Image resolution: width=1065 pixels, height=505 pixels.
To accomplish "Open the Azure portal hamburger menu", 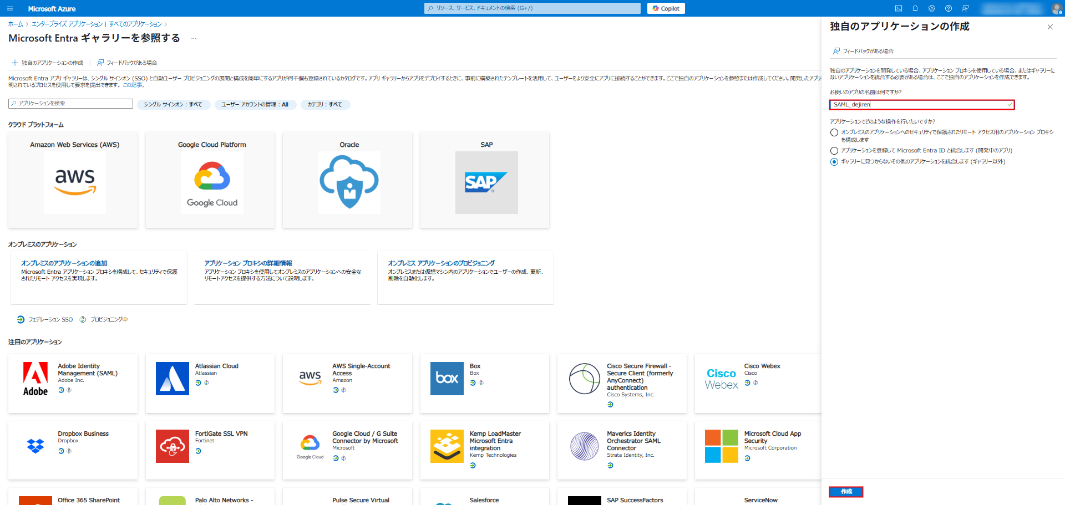I will click(9, 8).
